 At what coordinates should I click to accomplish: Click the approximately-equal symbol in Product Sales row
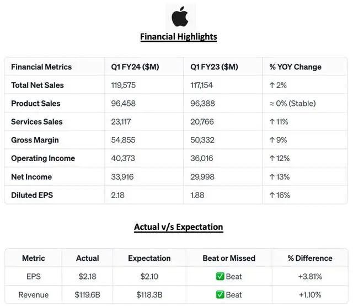pos(271,104)
